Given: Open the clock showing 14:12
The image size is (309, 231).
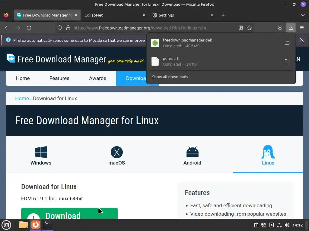Looking at the screenshot, I should (297, 225).
